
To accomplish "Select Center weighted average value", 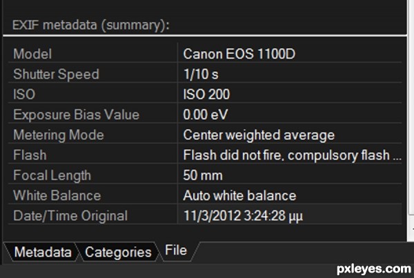I will click(259, 135).
